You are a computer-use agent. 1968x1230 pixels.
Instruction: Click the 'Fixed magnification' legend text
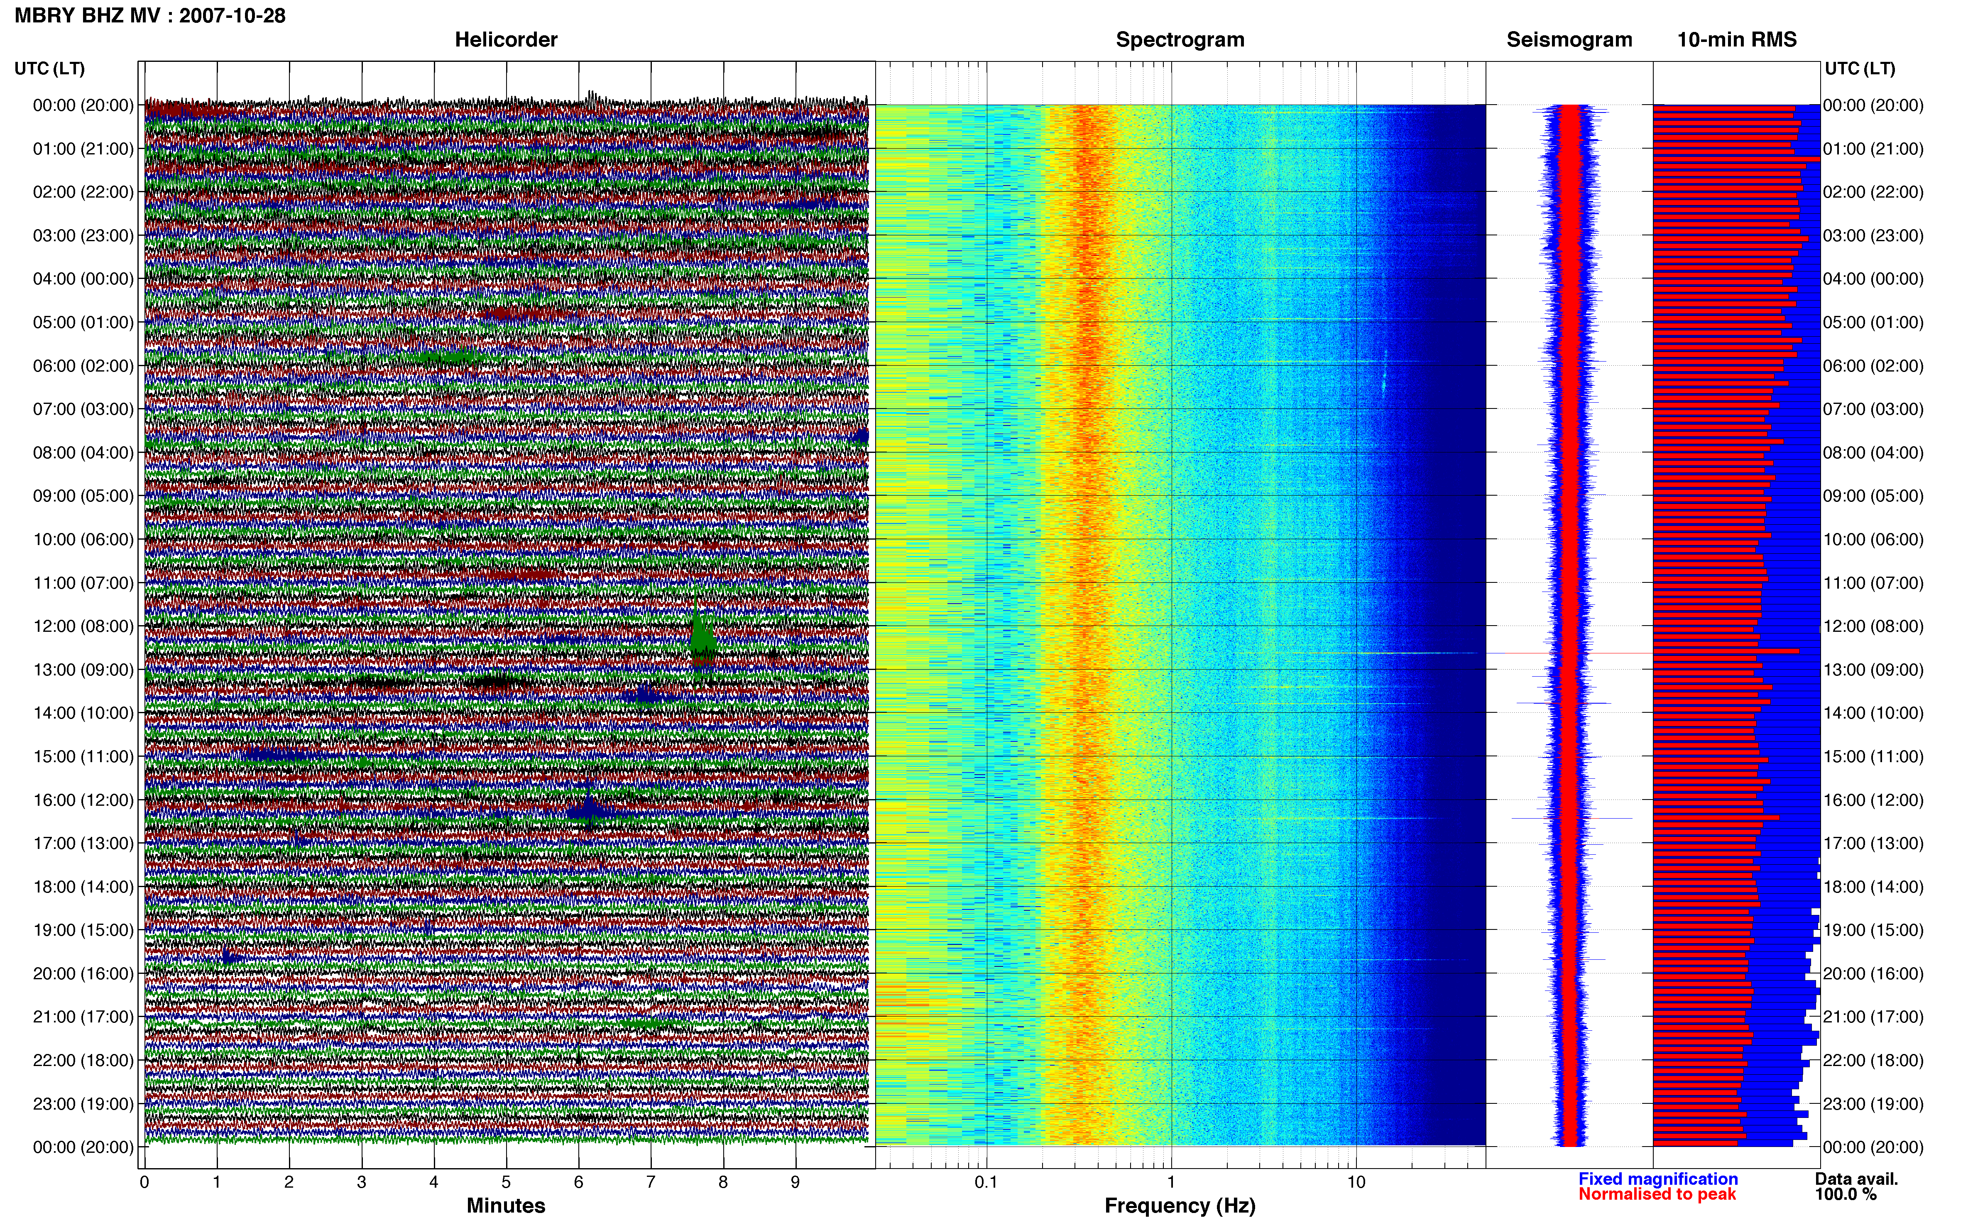click(x=1658, y=1179)
